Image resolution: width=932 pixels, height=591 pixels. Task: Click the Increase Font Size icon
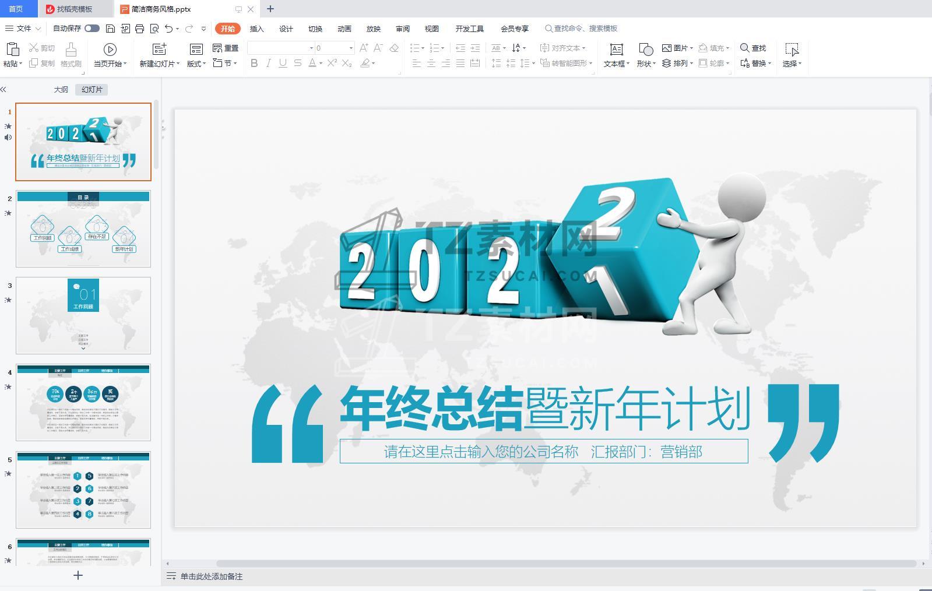(x=364, y=48)
